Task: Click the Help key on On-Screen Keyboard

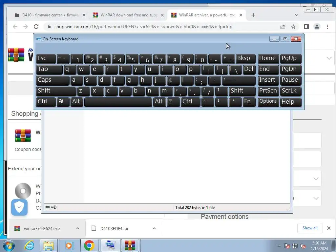Action: pos(291,102)
